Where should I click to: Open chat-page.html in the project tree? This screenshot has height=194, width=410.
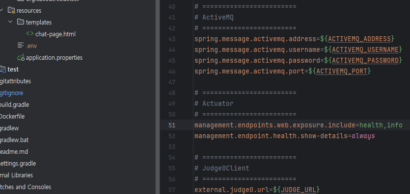point(55,34)
